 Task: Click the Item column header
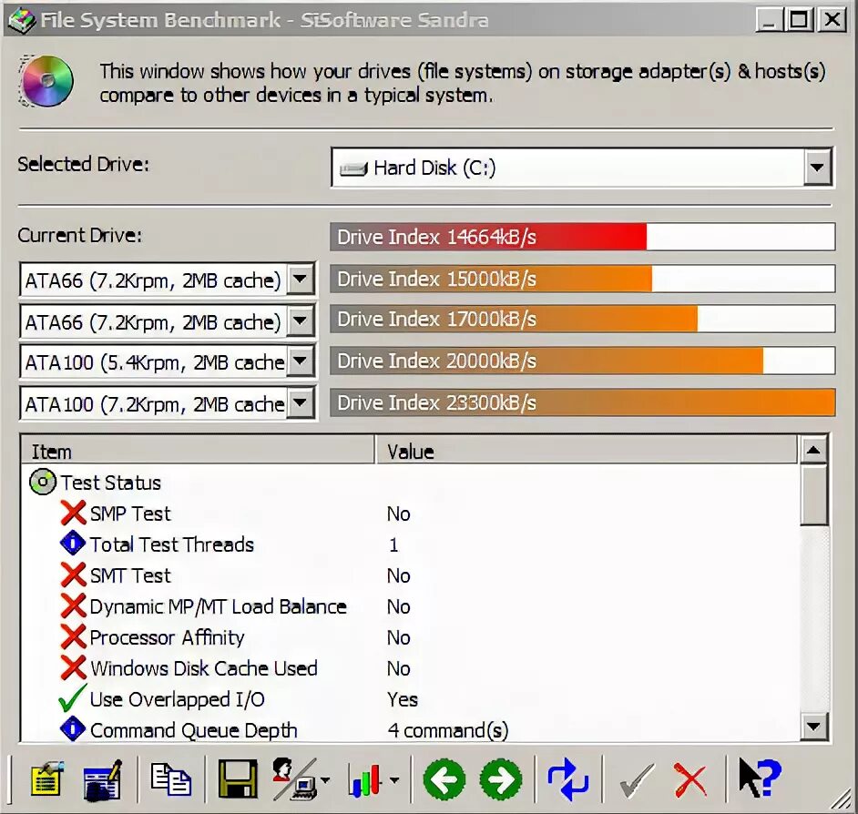[198, 451]
